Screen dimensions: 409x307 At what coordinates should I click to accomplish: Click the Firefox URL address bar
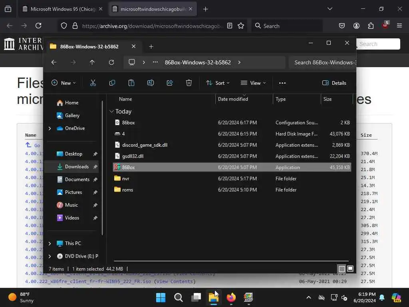coord(153,26)
